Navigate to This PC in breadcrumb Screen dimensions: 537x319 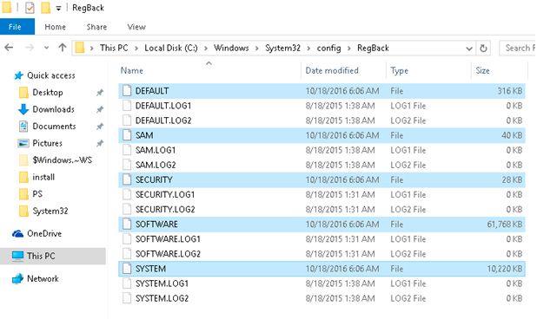(x=114, y=48)
